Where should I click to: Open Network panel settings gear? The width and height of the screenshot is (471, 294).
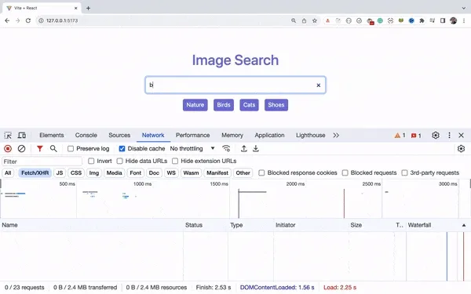click(x=461, y=148)
